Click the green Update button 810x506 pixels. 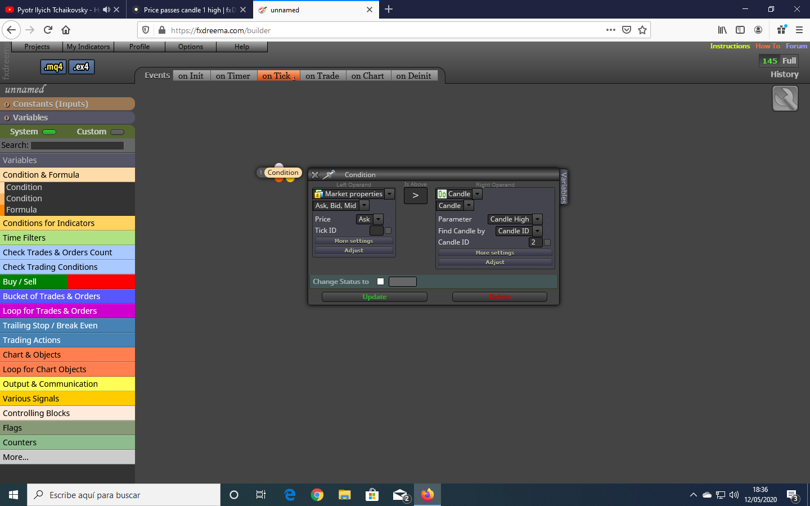click(375, 297)
